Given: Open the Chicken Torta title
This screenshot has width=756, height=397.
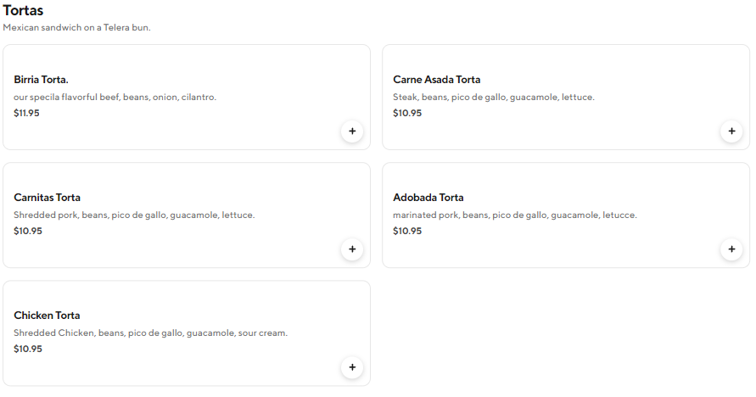Looking at the screenshot, I should [x=47, y=316].
